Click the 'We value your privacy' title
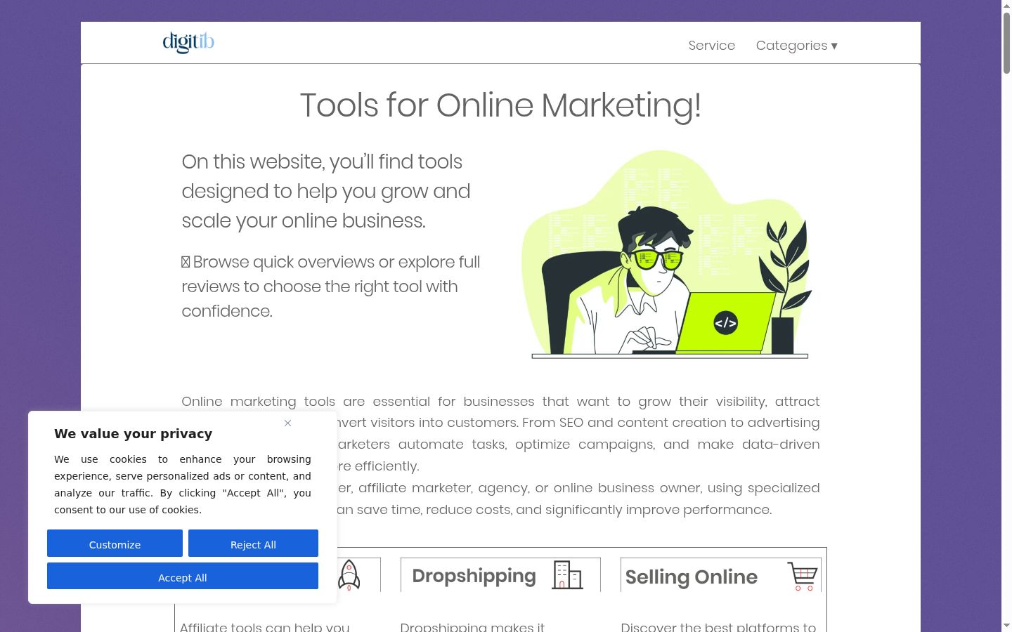This screenshot has width=1012, height=632. 134,434
